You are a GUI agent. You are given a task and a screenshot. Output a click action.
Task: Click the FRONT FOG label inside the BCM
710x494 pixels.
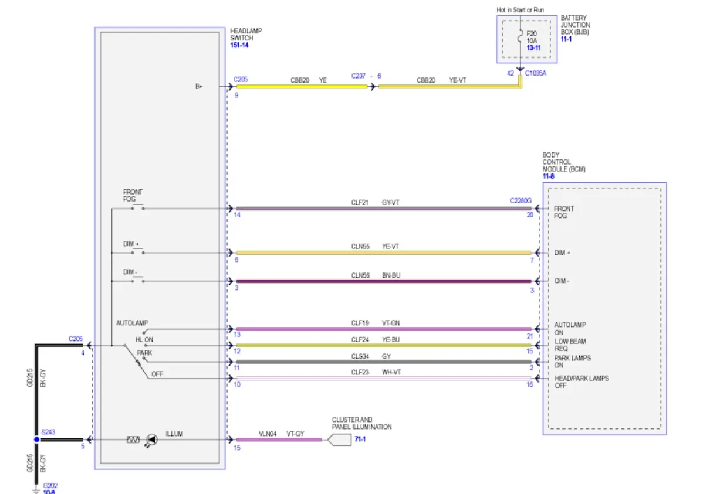564,212
